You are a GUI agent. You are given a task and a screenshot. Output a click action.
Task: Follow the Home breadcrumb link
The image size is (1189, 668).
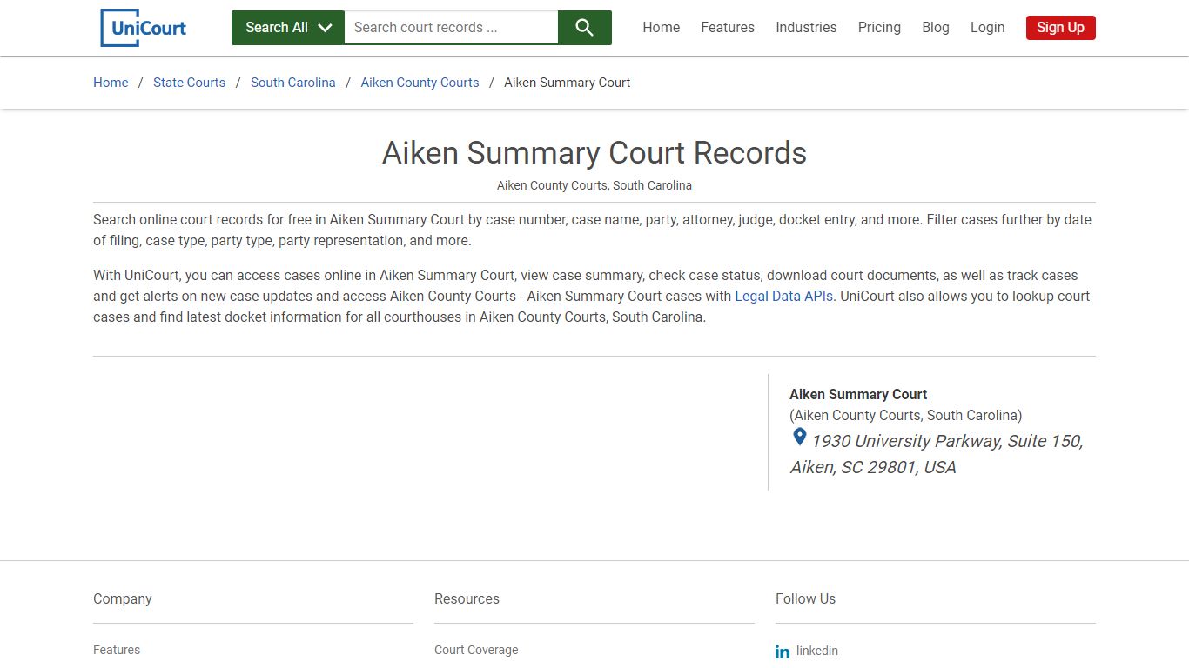click(111, 83)
